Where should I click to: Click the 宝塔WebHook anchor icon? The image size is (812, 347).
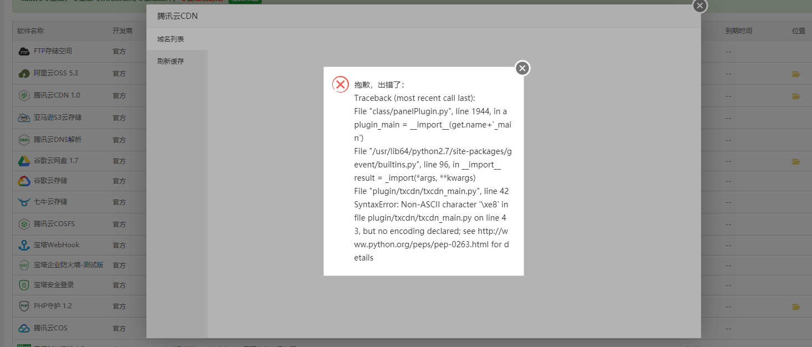24,245
